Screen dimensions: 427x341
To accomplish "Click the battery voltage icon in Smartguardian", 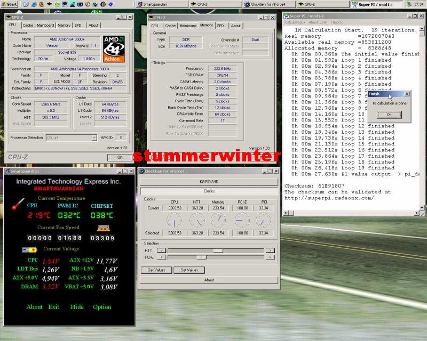I will pyautogui.click(x=30, y=250).
